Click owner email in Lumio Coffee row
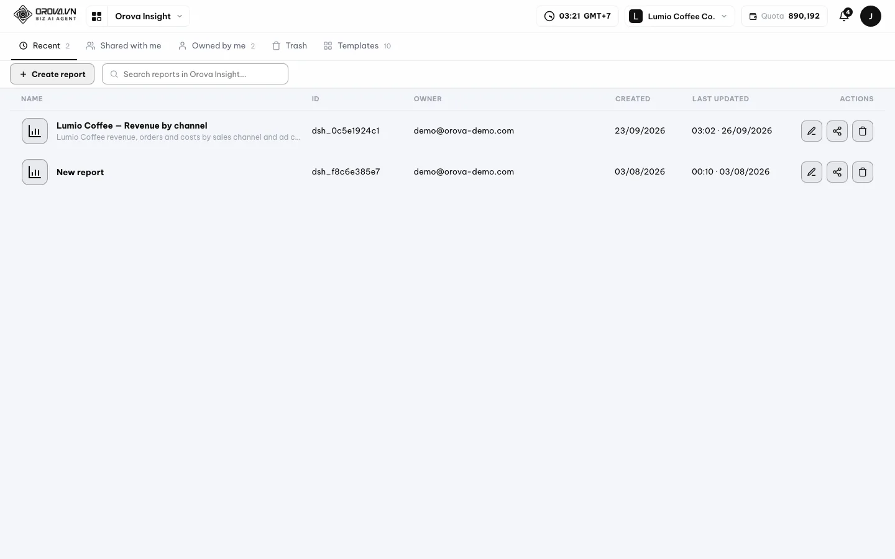Image resolution: width=895 pixels, height=559 pixels. click(x=464, y=130)
